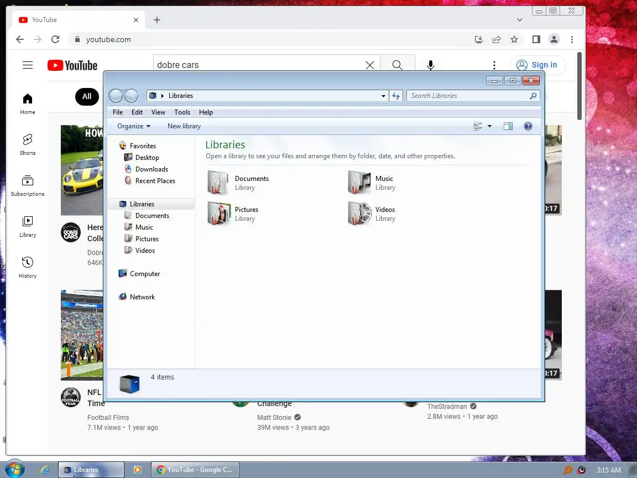Click YouTube search magnifier button
This screenshot has width=637, height=478.
[398, 65]
